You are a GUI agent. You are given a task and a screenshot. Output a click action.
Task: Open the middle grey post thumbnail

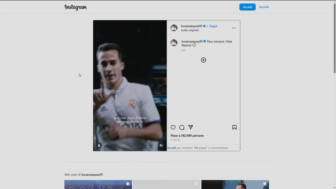(166, 184)
